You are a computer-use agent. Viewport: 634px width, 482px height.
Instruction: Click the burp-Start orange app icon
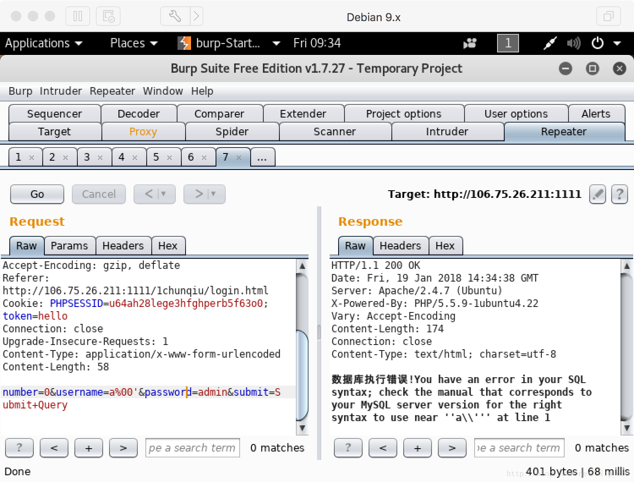(184, 43)
